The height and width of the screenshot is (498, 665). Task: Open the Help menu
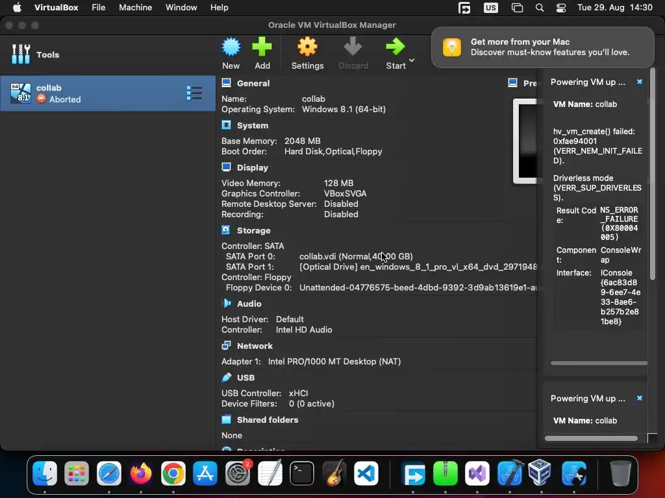coord(220,8)
